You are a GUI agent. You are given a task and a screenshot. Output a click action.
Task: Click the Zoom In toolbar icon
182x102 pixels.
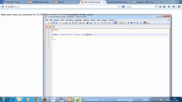(95, 23)
